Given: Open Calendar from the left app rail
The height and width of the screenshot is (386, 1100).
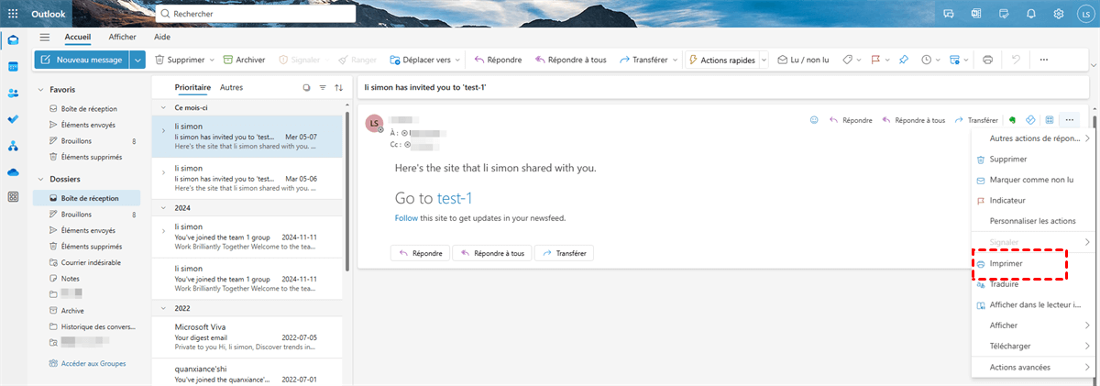Looking at the screenshot, I should click(13, 67).
